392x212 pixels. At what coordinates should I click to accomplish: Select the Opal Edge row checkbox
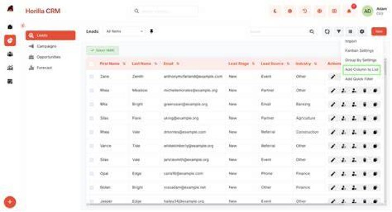click(91, 173)
